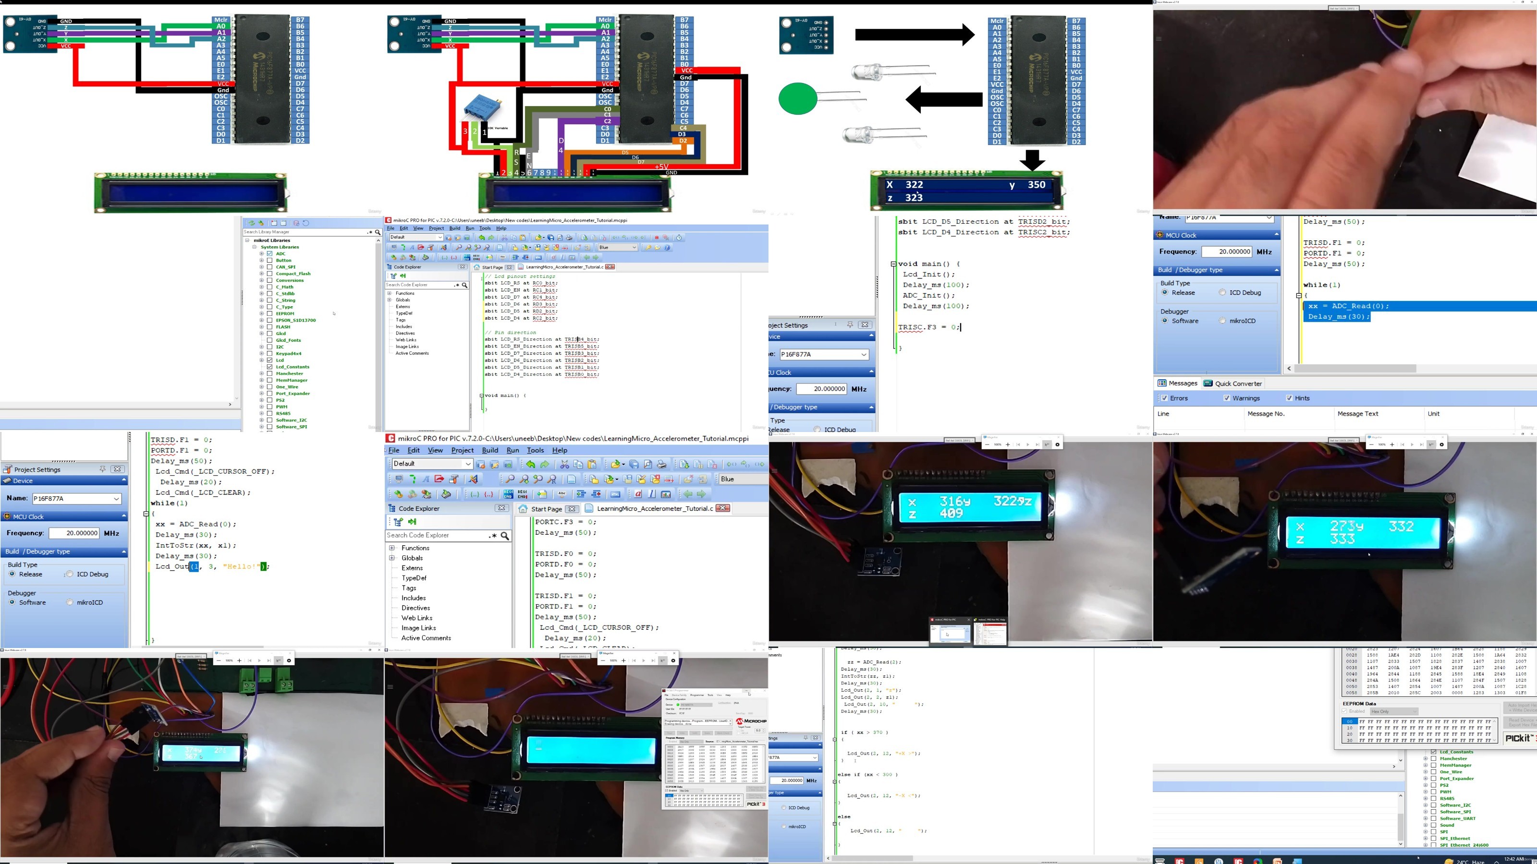Screen dimensions: 1537x864
Task: Click Copy icon in the enlarged mikroC toolbar
Action: [x=578, y=464]
